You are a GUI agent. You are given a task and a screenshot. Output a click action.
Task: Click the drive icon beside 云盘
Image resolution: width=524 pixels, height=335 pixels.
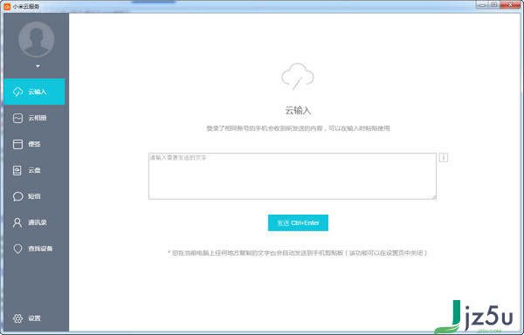(x=17, y=170)
